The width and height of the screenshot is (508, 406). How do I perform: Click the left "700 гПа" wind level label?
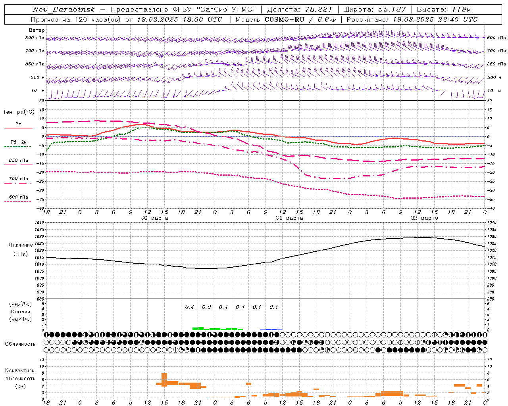[35, 51]
